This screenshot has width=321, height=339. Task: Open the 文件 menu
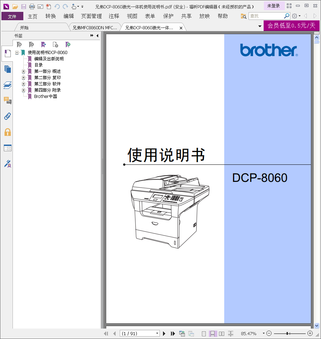12,16
